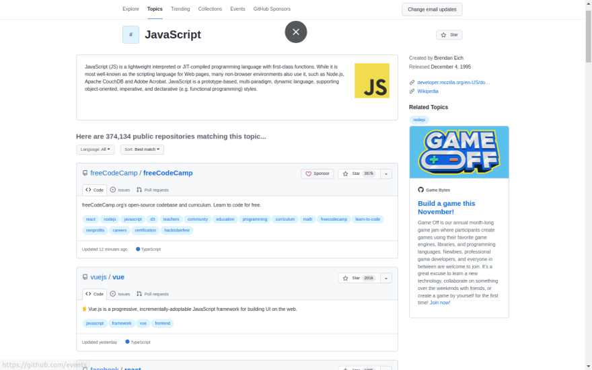Click the heart Sponsor button for freeCodeCamp

[317, 174]
